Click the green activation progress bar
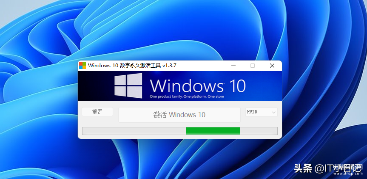 click(x=180, y=131)
